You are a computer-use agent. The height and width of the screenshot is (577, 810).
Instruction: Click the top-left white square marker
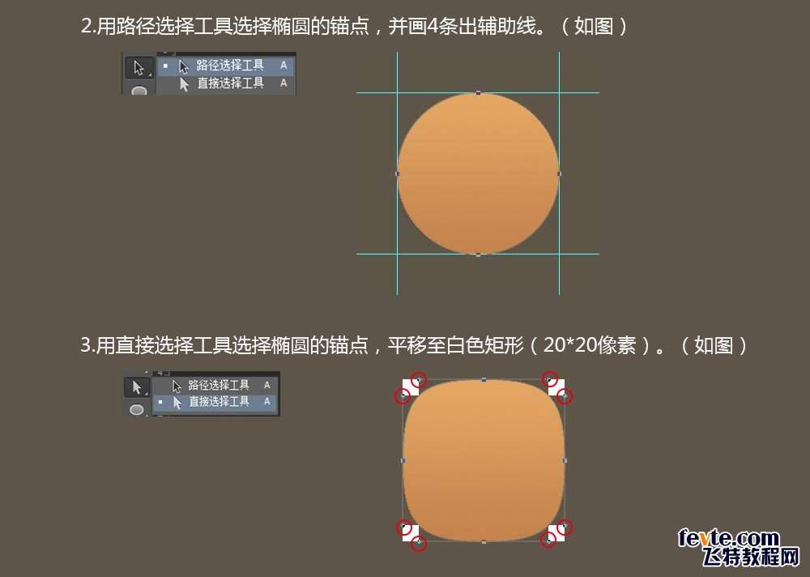pyautogui.click(x=411, y=387)
